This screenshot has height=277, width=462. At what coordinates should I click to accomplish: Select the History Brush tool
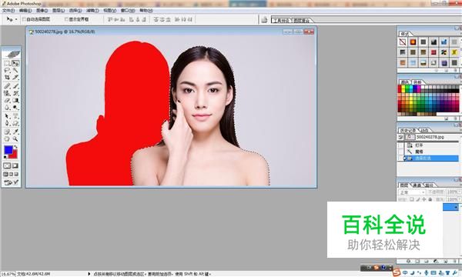point(15,93)
